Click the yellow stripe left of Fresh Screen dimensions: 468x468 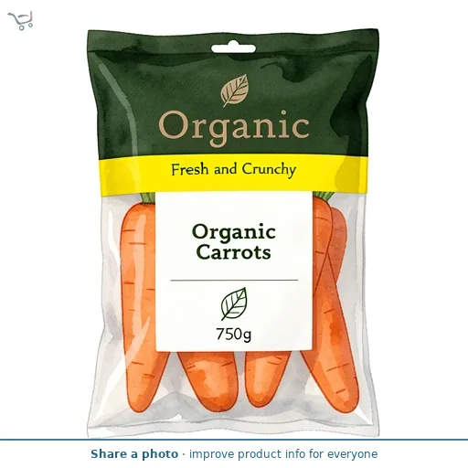tap(134, 175)
